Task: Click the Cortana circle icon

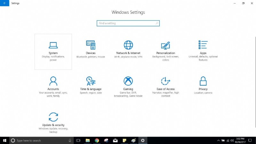Action: pos(13,140)
